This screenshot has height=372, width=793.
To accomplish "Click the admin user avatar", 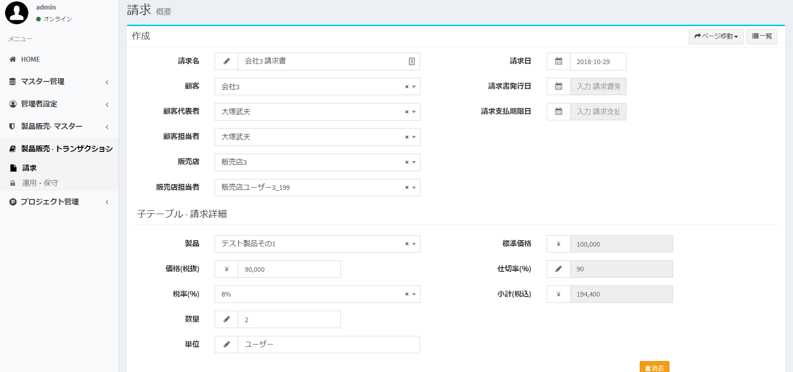I will (x=16, y=12).
